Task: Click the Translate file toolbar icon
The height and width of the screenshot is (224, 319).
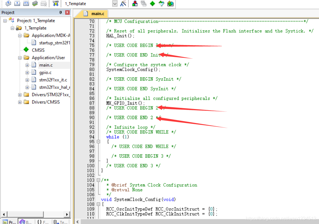Action: tap(8, 4)
